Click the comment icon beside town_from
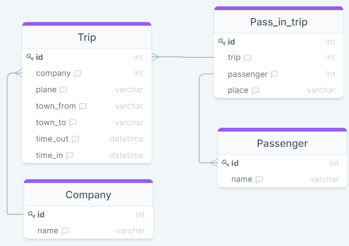The width and height of the screenshot is (349, 246). (x=83, y=106)
